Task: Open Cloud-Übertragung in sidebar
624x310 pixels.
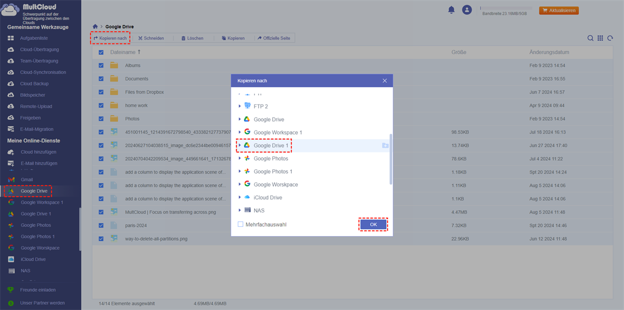Action: [39, 49]
